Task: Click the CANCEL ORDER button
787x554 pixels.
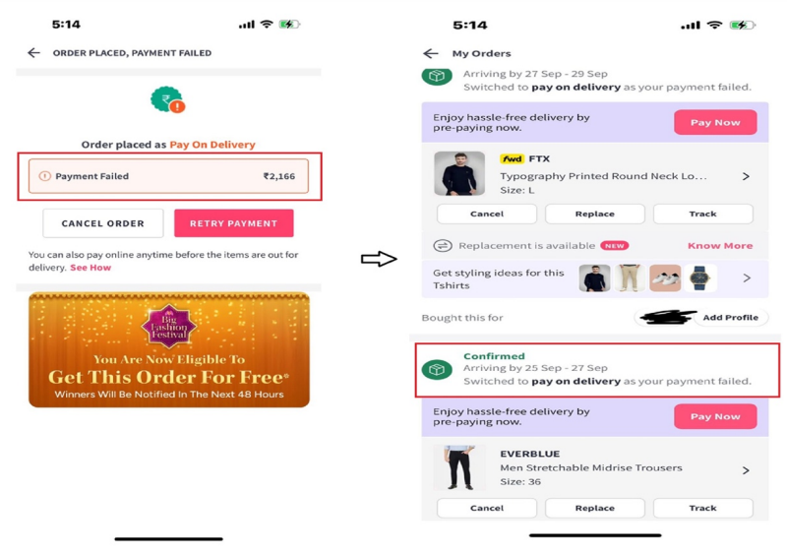Action: [103, 223]
